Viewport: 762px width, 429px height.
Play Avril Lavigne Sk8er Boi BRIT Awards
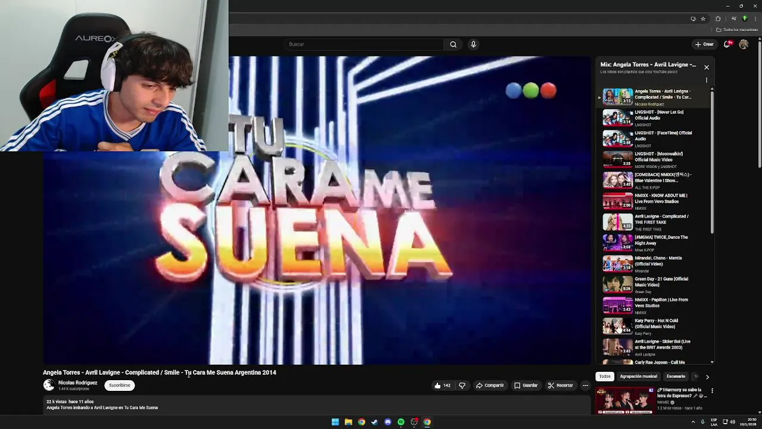[654, 347]
